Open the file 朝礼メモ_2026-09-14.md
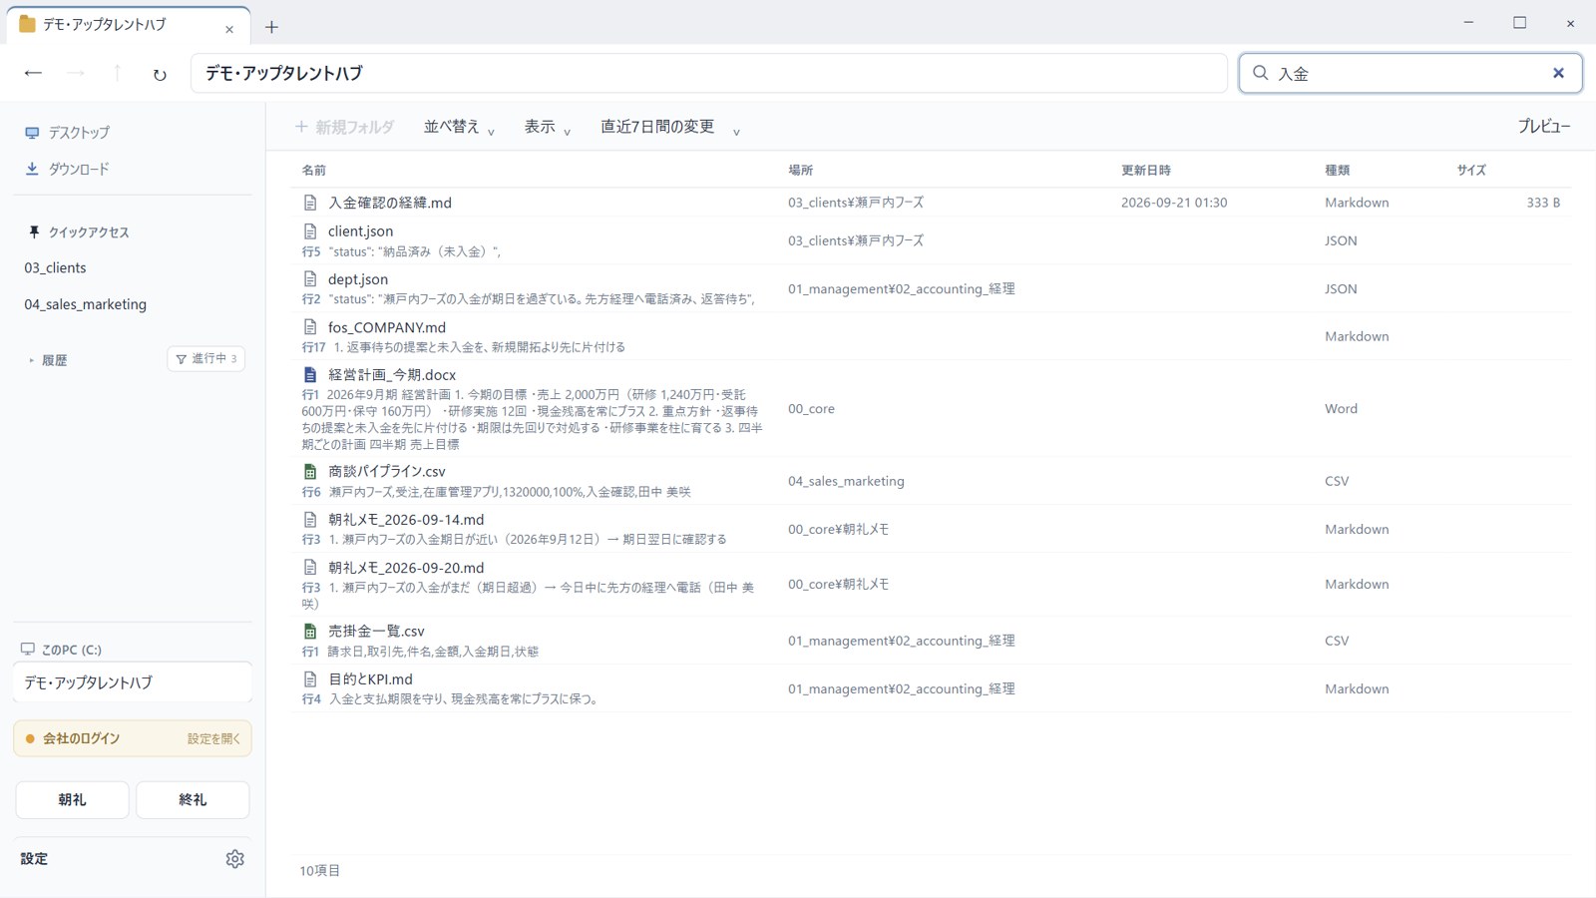The height and width of the screenshot is (898, 1596). (406, 520)
